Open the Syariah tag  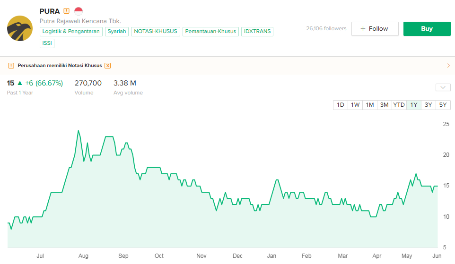tap(117, 32)
